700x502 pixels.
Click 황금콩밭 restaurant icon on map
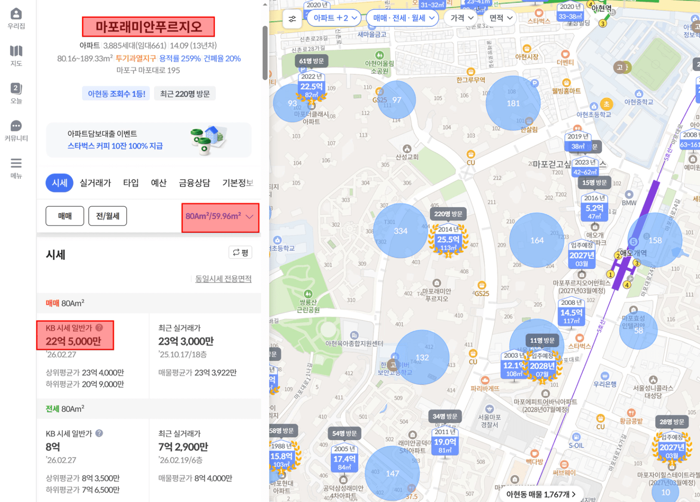[631, 413]
